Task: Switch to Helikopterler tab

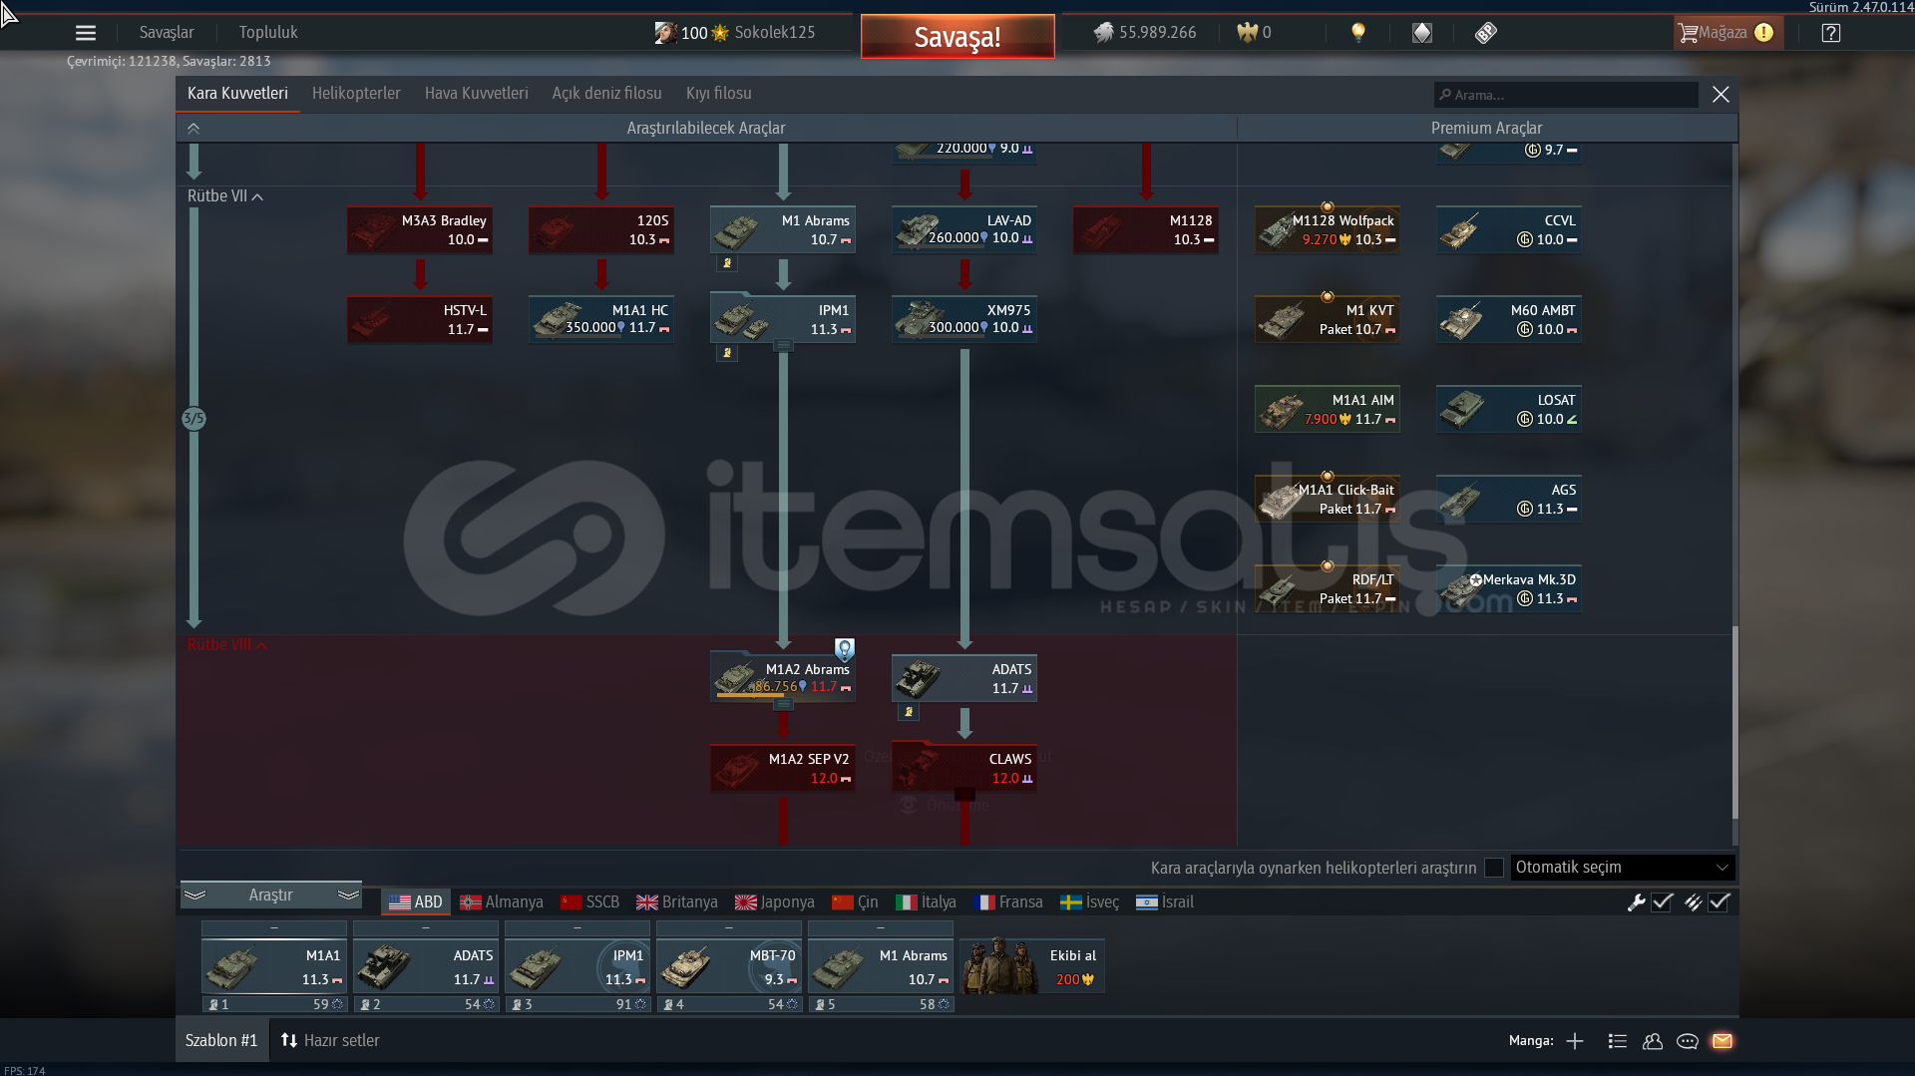Action: (356, 94)
